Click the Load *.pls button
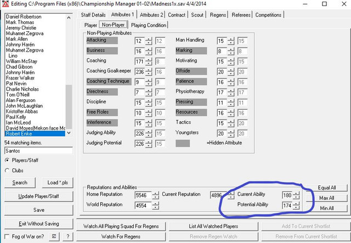The width and height of the screenshot is (351, 243). click(x=58, y=183)
